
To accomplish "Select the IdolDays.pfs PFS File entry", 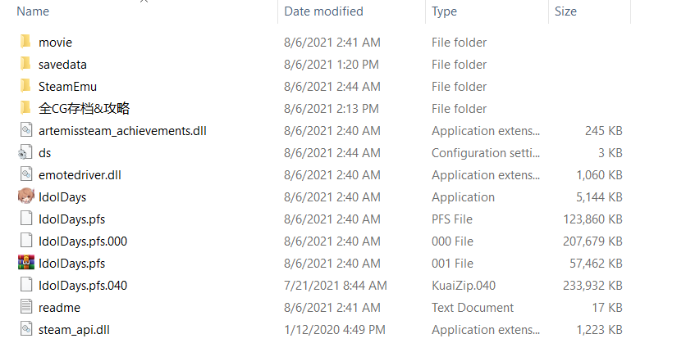I will 71,219.
